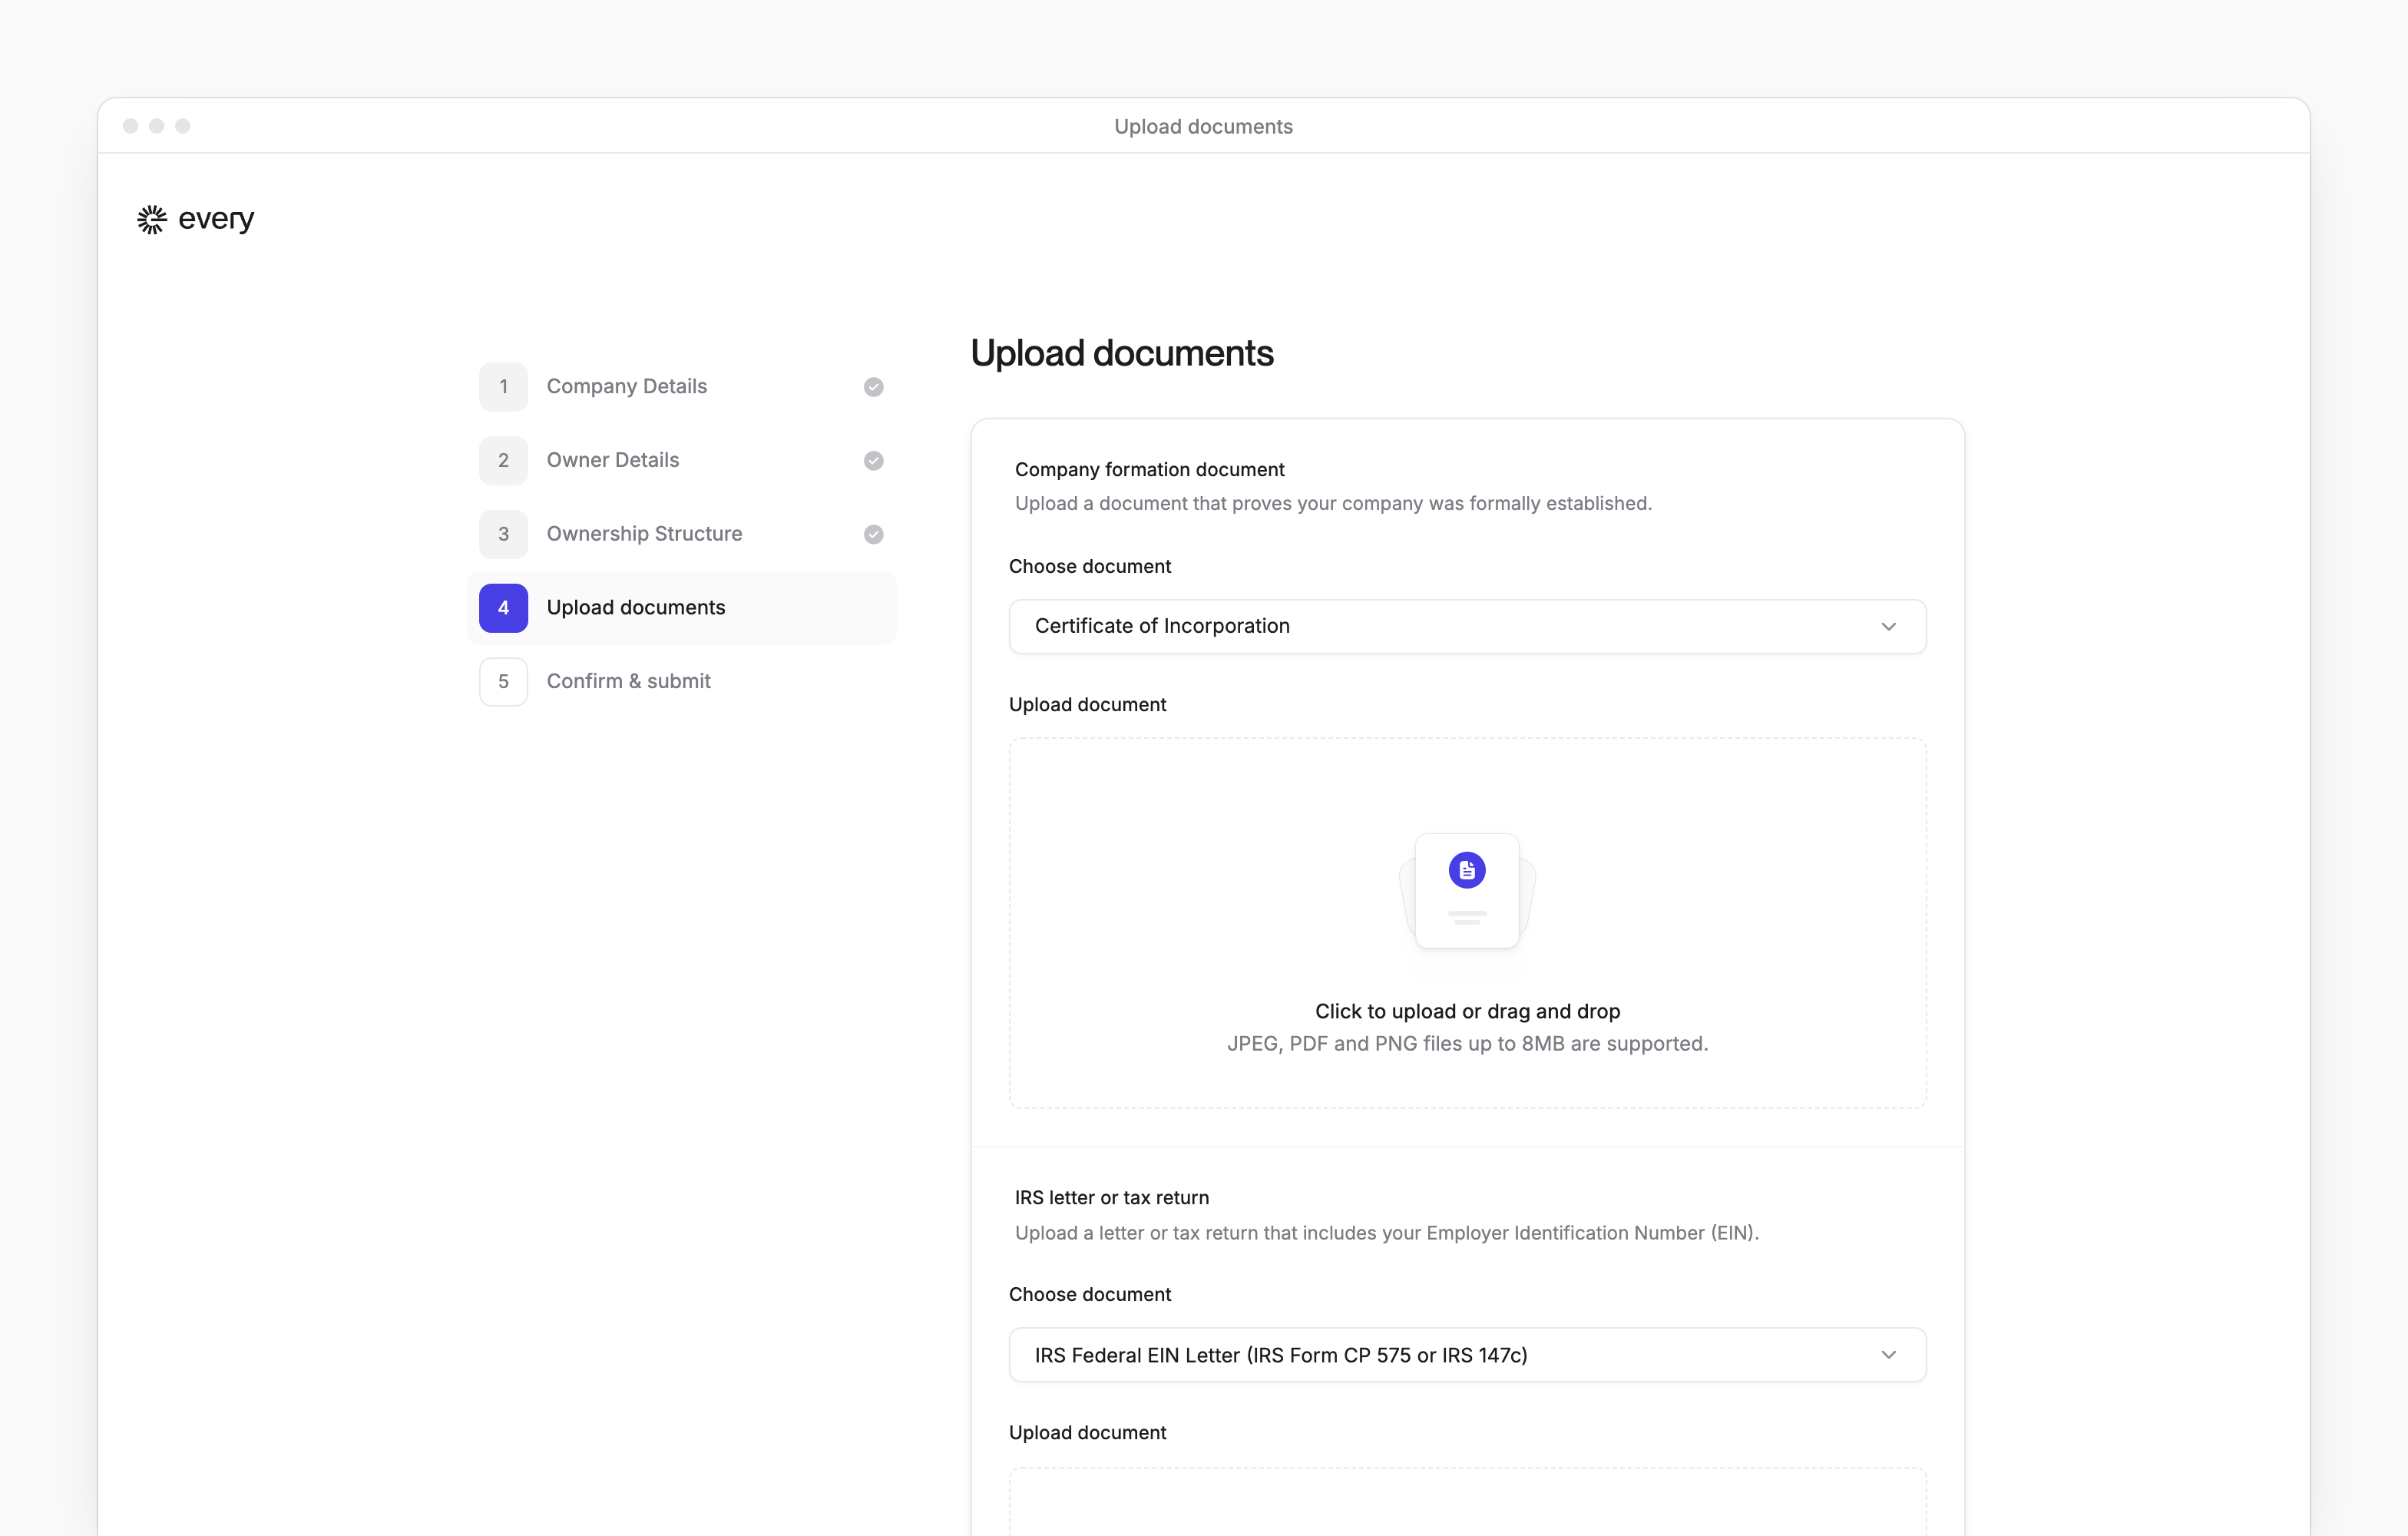Click the Ownership Structure completed checkmark
The height and width of the screenshot is (1536, 2408).
pos(873,534)
